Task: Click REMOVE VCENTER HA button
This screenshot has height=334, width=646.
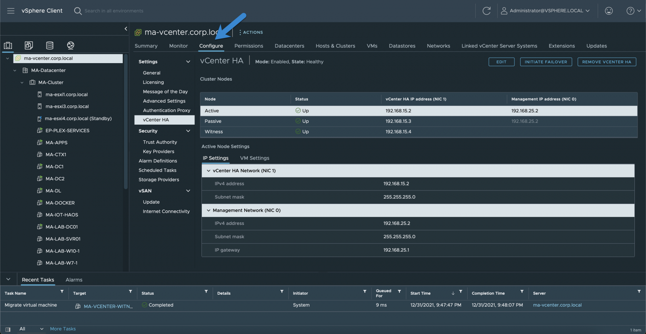Action: tap(607, 62)
